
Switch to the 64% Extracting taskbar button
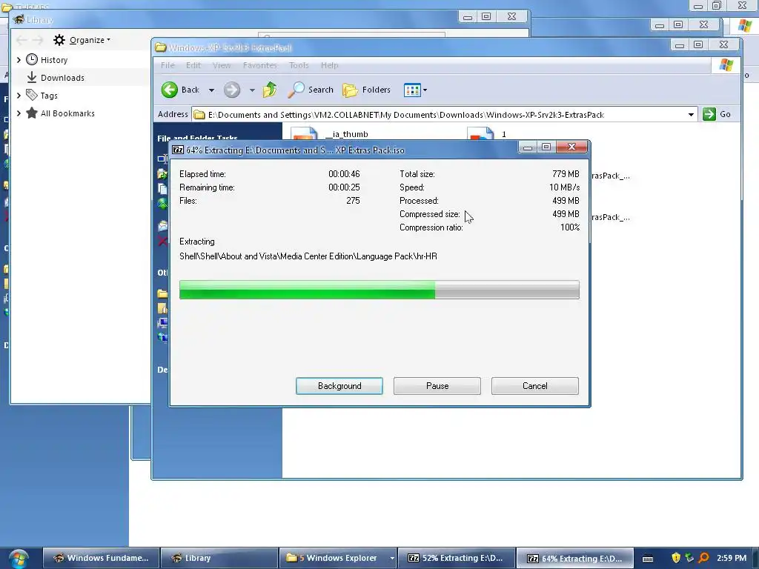pyautogui.click(x=575, y=558)
